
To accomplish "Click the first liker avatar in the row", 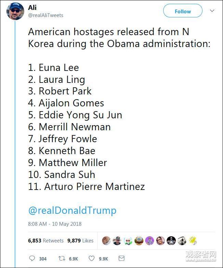I will tap(107, 240).
